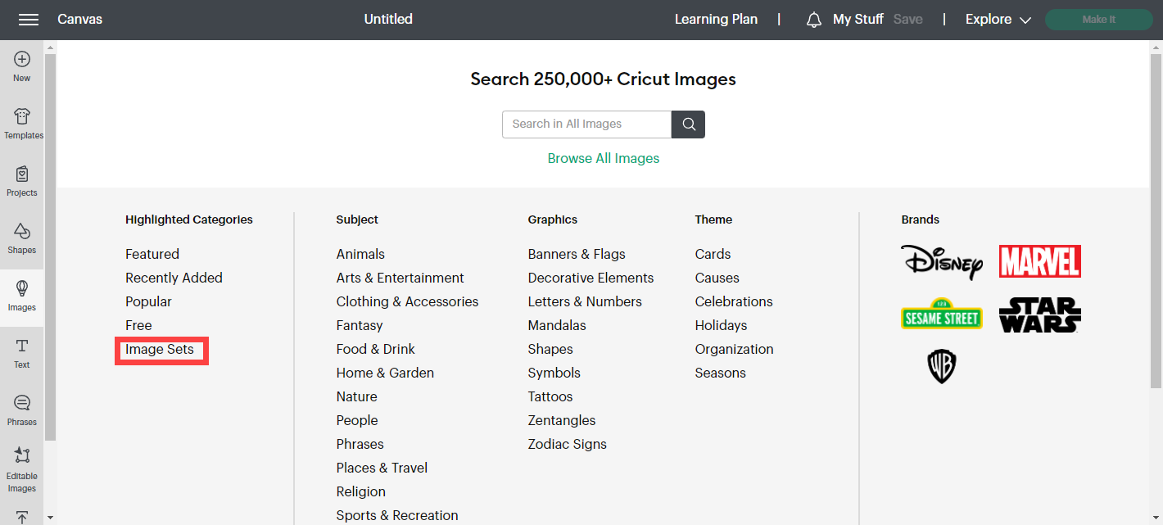Image resolution: width=1163 pixels, height=525 pixels.
Task: Click the green Make It button
Action: click(1098, 20)
